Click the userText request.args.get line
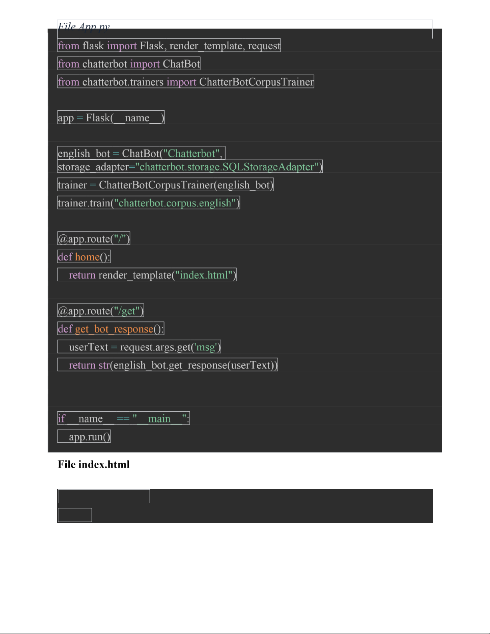490x634 pixels. tap(139, 347)
